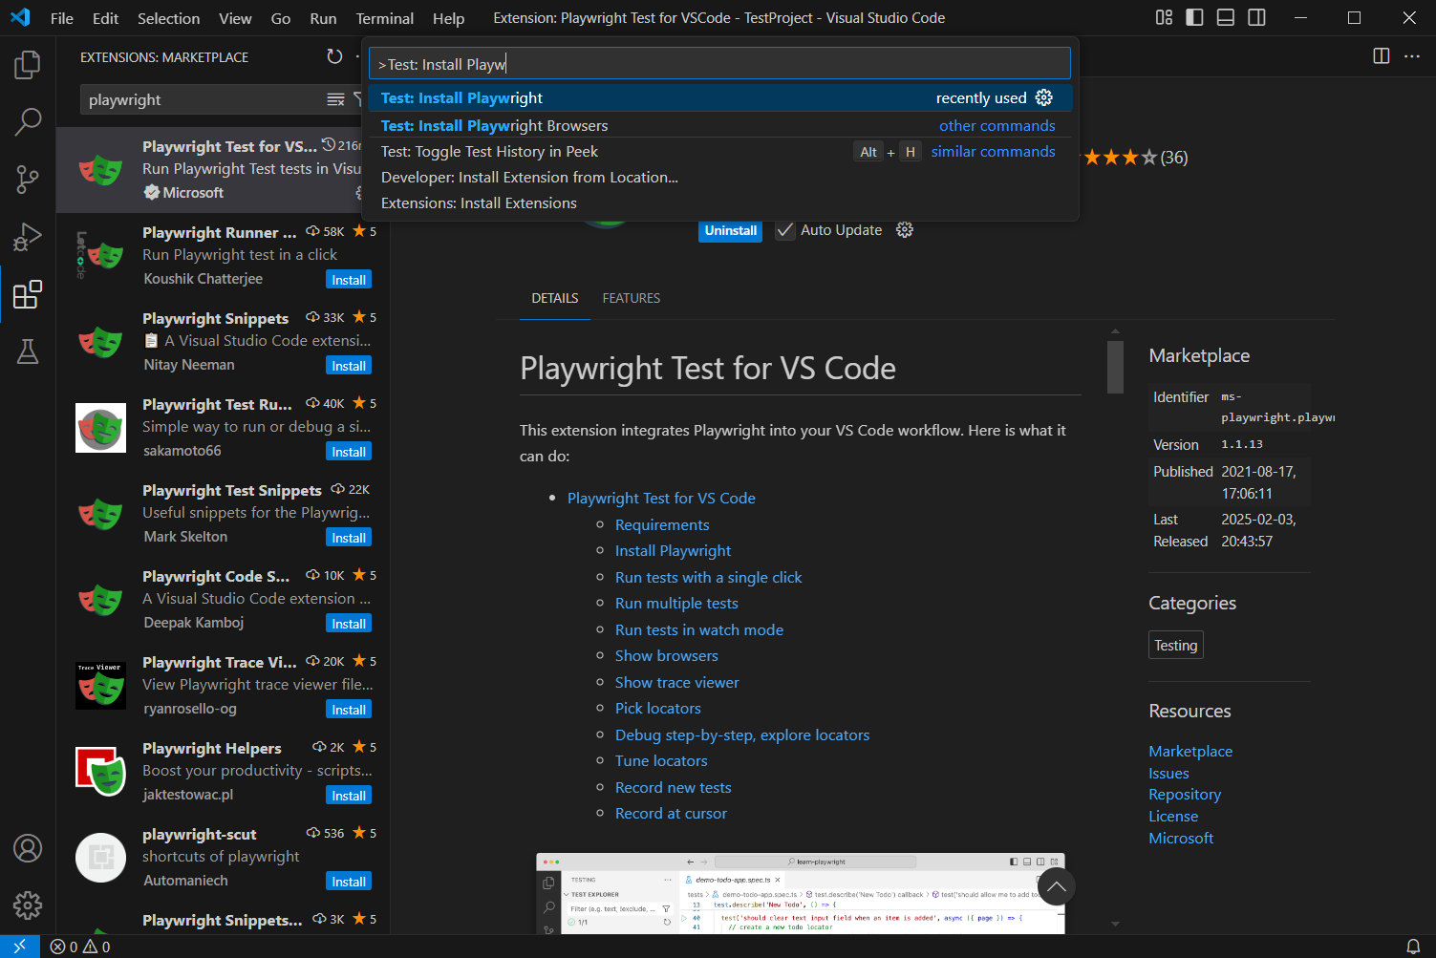
Task: Uncheck the Auto Update checkbox
Action: pos(784,230)
